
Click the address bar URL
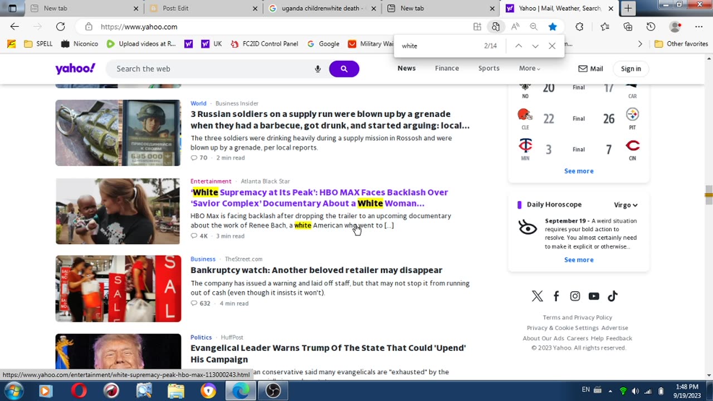139,27
